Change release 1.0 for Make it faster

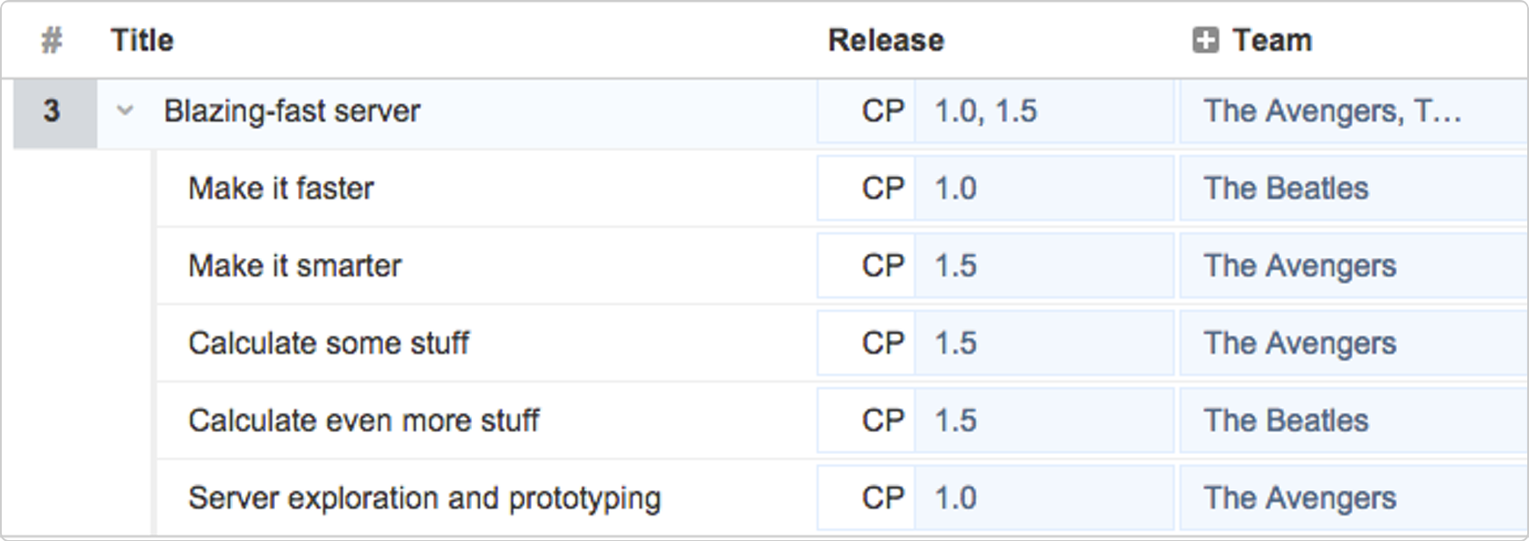coord(1044,189)
